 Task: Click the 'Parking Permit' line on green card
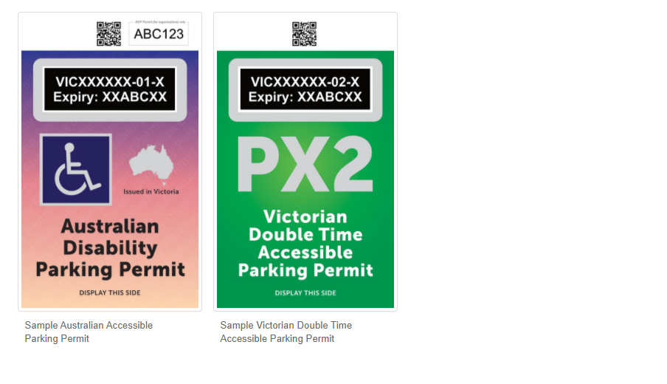pyautogui.click(x=305, y=270)
